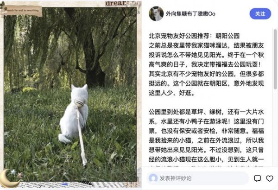The image size is (278, 190).
Task: Click paragraph starting with 公园里到处都是草坪
Action: pos(206,136)
